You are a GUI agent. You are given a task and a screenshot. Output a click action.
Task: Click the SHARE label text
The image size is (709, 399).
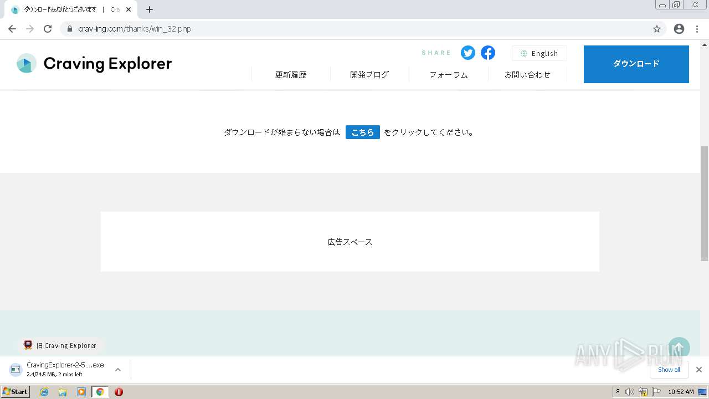[436, 53]
